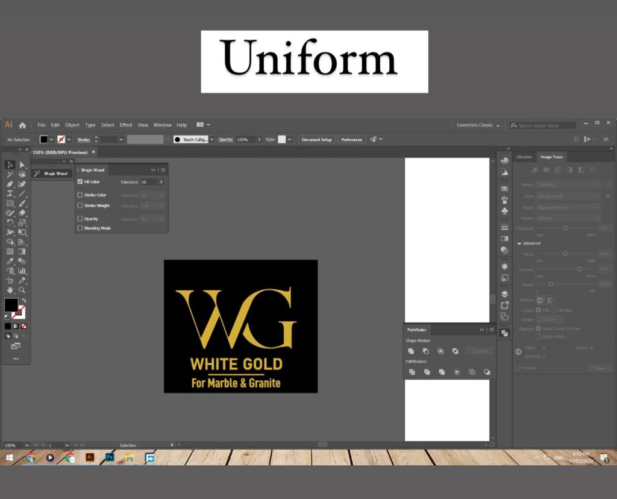Choose the Gradient tool
The height and width of the screenshot is (499, 617).
(x=22, y=251)
